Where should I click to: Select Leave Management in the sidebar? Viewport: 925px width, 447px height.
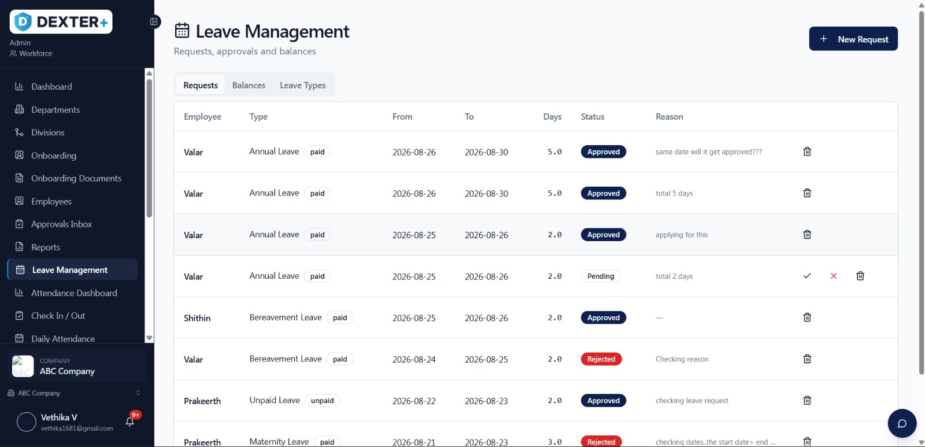click(72, 270)
